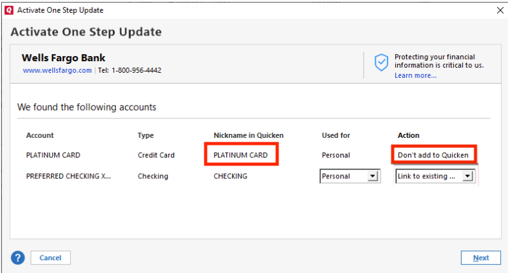Click the Checking type cell

(153, 176)
